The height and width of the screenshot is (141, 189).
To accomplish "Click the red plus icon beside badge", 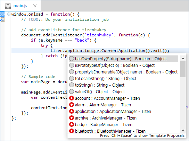I will pos(72,124).
